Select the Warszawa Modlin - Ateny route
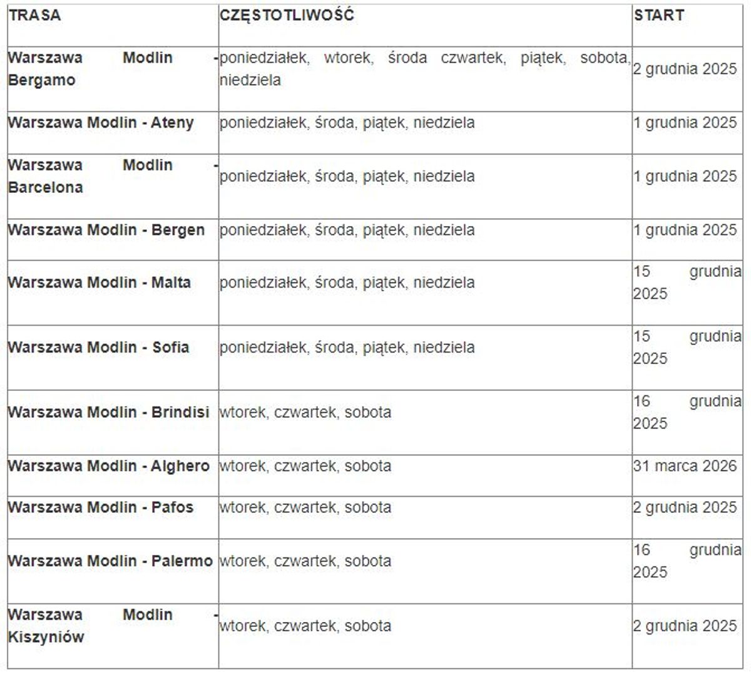 click(101, 123)
